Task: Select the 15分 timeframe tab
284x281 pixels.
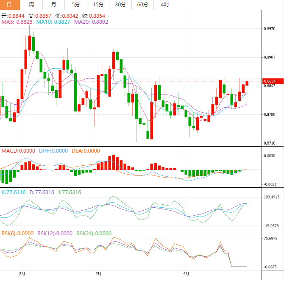Action: click(x=97, y=5)
